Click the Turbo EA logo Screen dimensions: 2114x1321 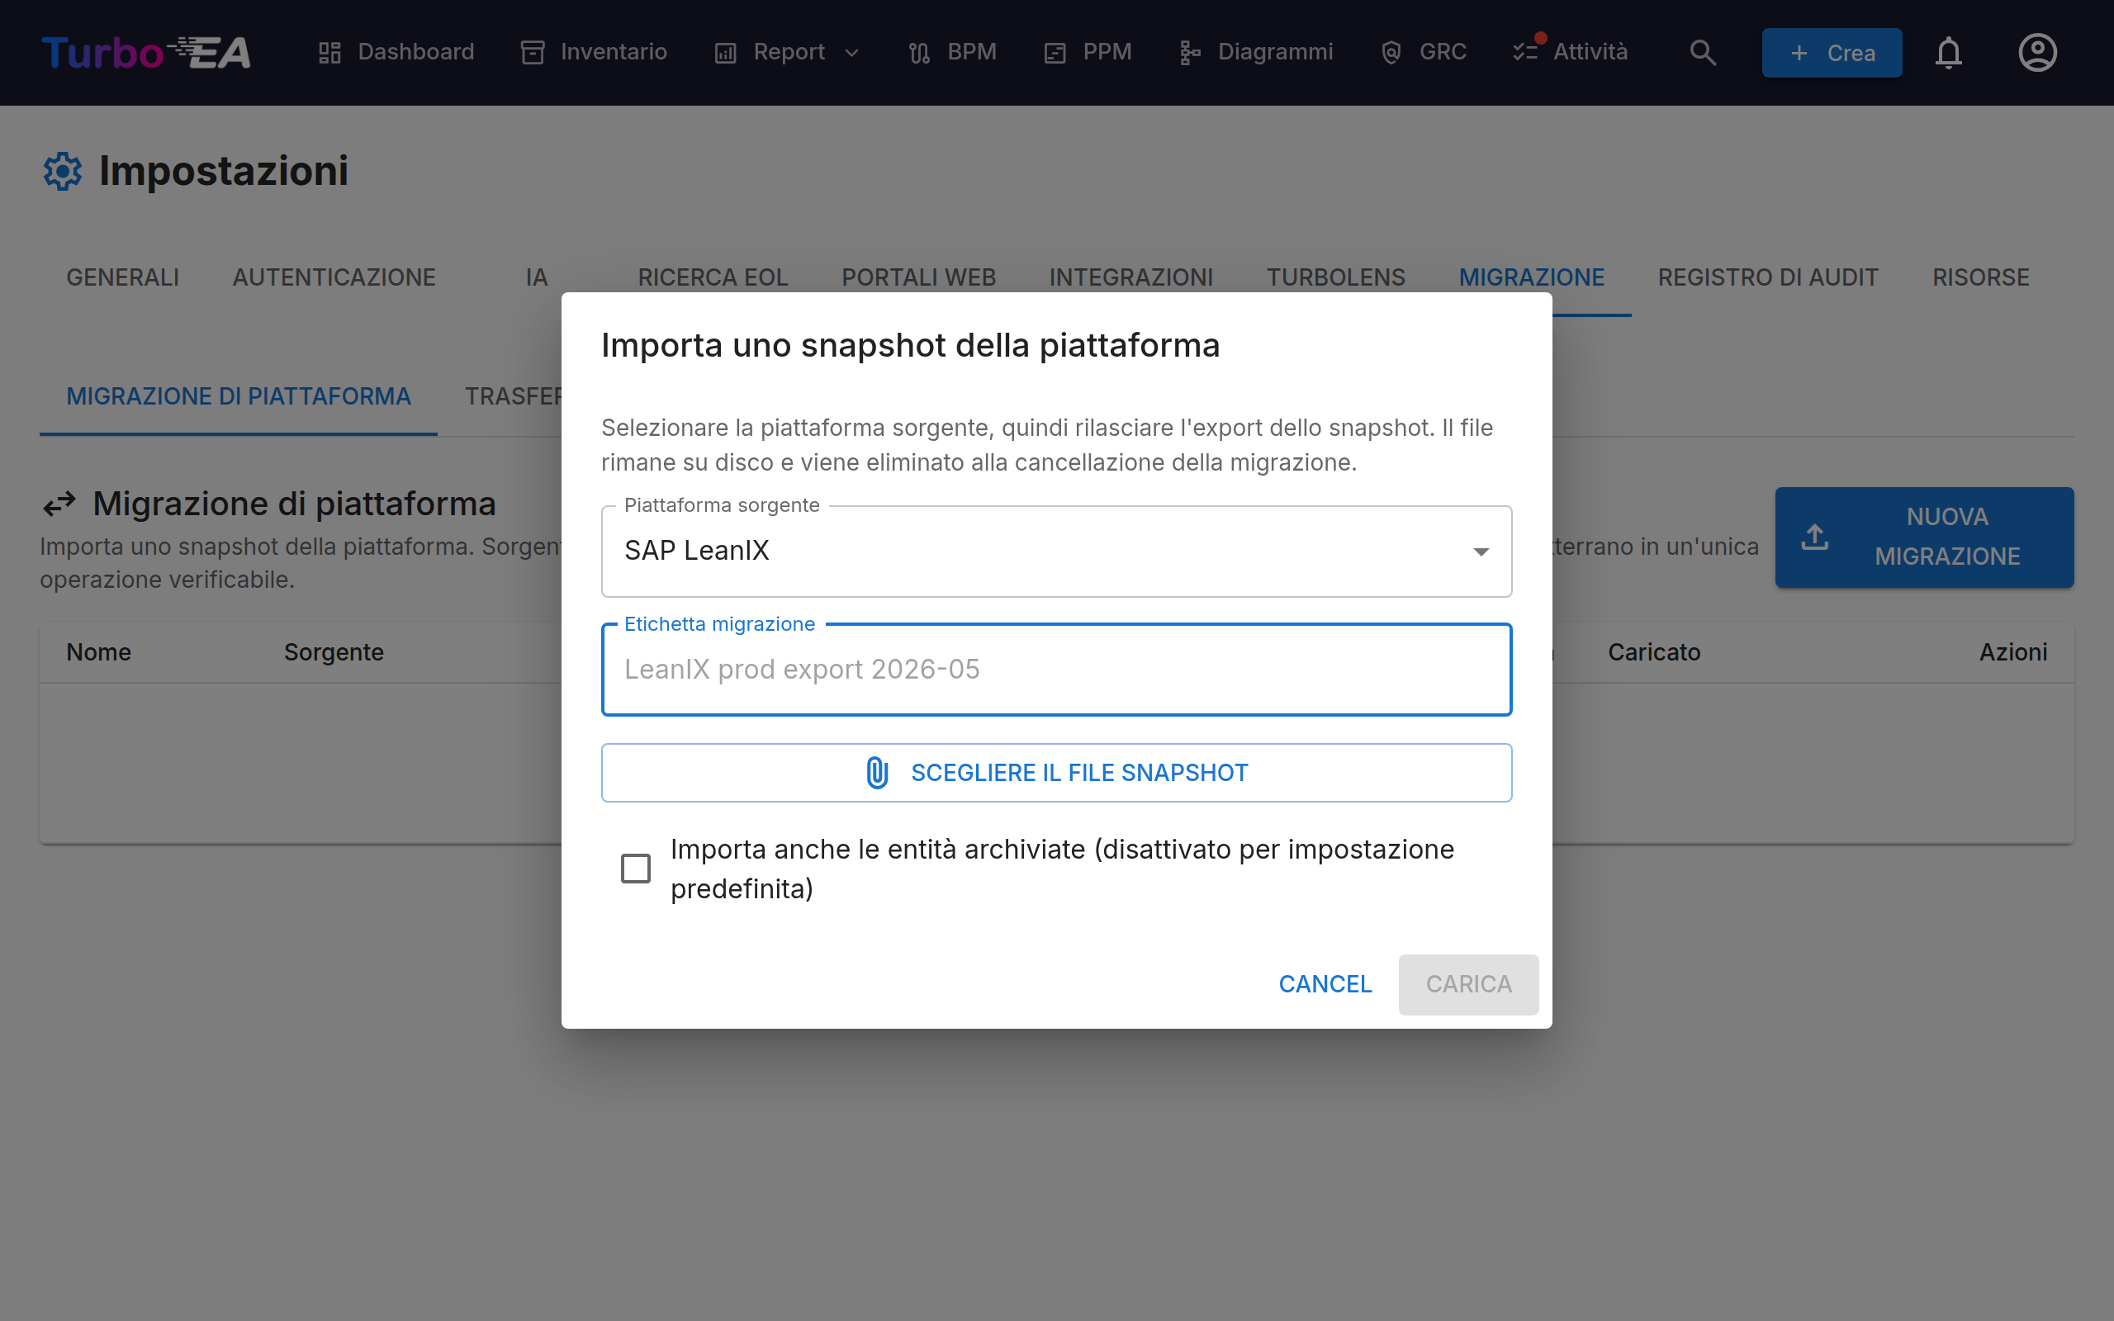pos(146,52)
